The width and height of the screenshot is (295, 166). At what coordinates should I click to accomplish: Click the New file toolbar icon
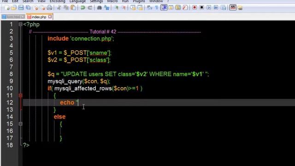click(x=7, y=8)
